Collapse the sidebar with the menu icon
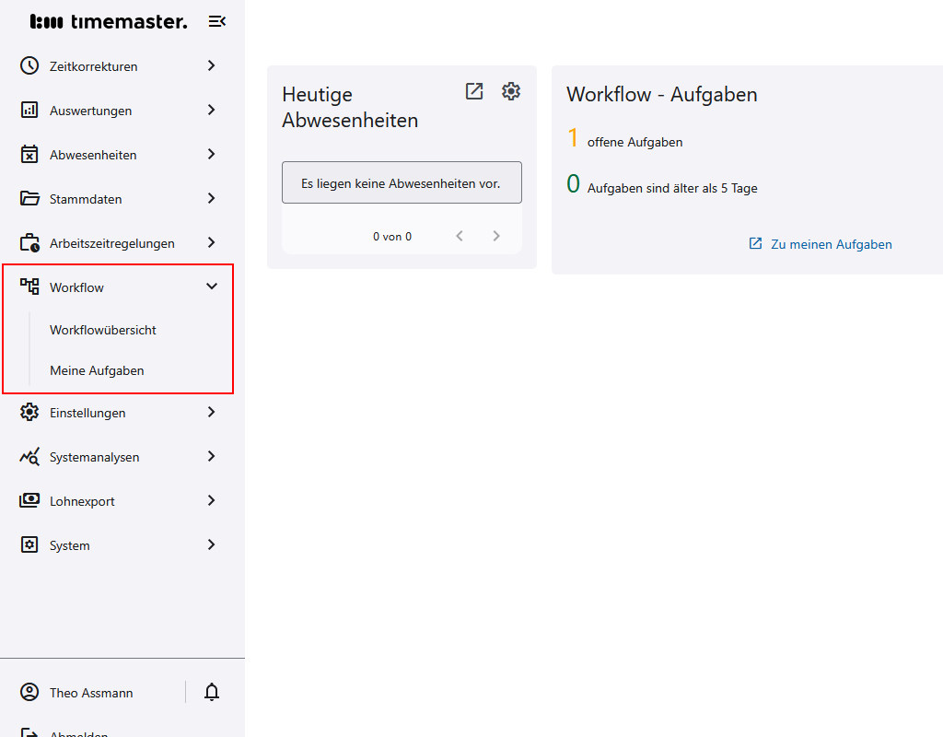The width and height of the screenshot is (943, 737). (x=217, y=20)
